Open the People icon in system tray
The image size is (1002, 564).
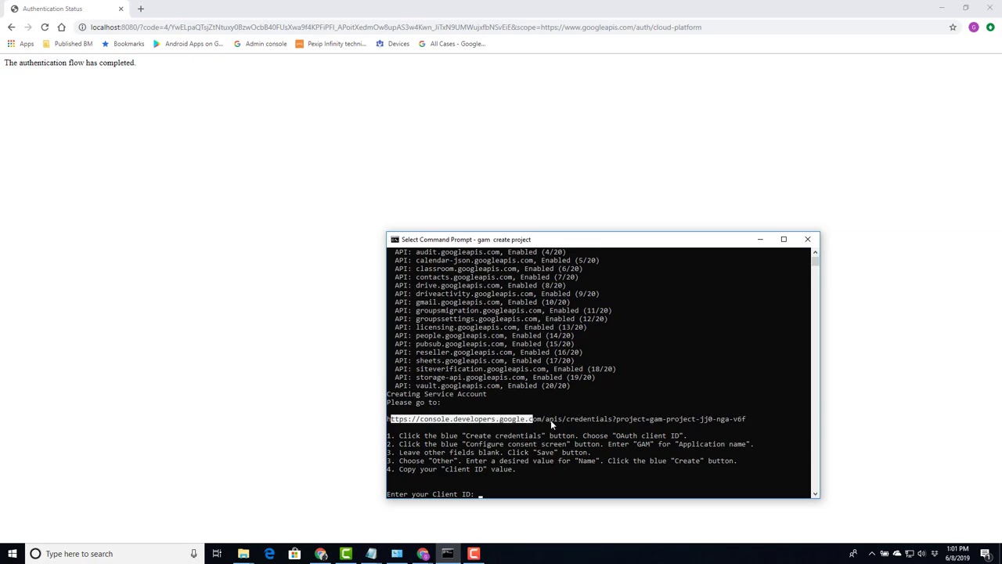[x=853, y=554]
